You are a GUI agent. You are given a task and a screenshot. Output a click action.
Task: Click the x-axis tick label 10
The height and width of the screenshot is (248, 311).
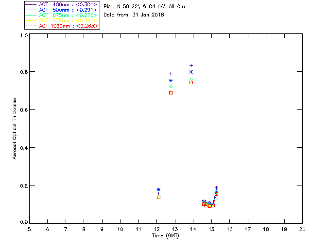point(120,230)
